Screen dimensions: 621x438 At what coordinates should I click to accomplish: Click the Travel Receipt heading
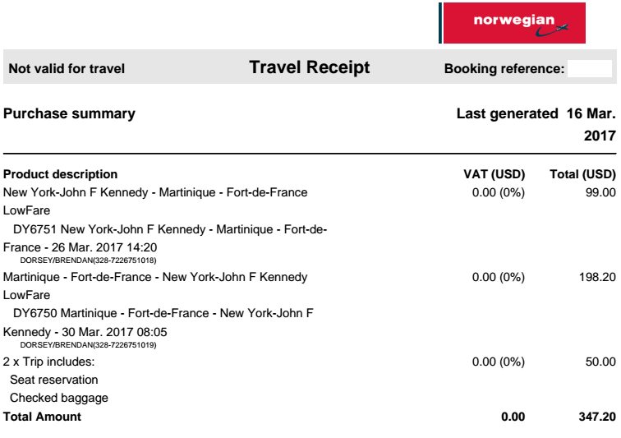(x=310, y=67)
